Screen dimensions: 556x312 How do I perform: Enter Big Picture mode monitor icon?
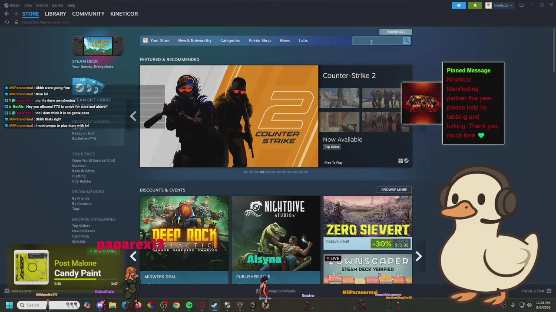tap(522, 5)
